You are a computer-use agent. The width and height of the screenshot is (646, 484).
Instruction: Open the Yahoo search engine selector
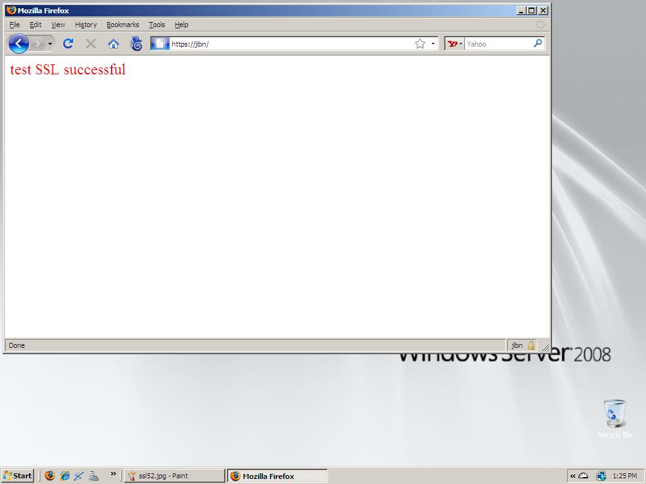pos(454,43)
